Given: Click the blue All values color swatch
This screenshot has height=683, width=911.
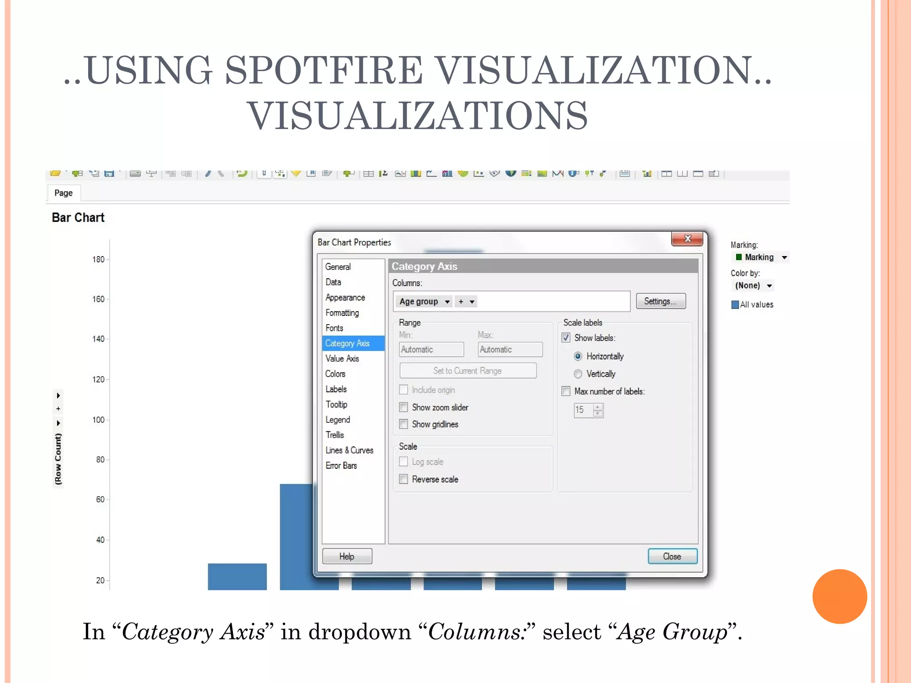Looking at the screenshot, I should click(x=735, y=305).
